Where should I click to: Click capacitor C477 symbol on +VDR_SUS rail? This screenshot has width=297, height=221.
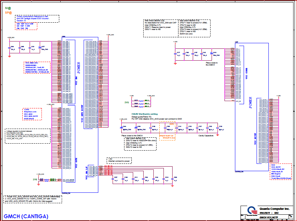pyautogui.click(x=40, y=47)
